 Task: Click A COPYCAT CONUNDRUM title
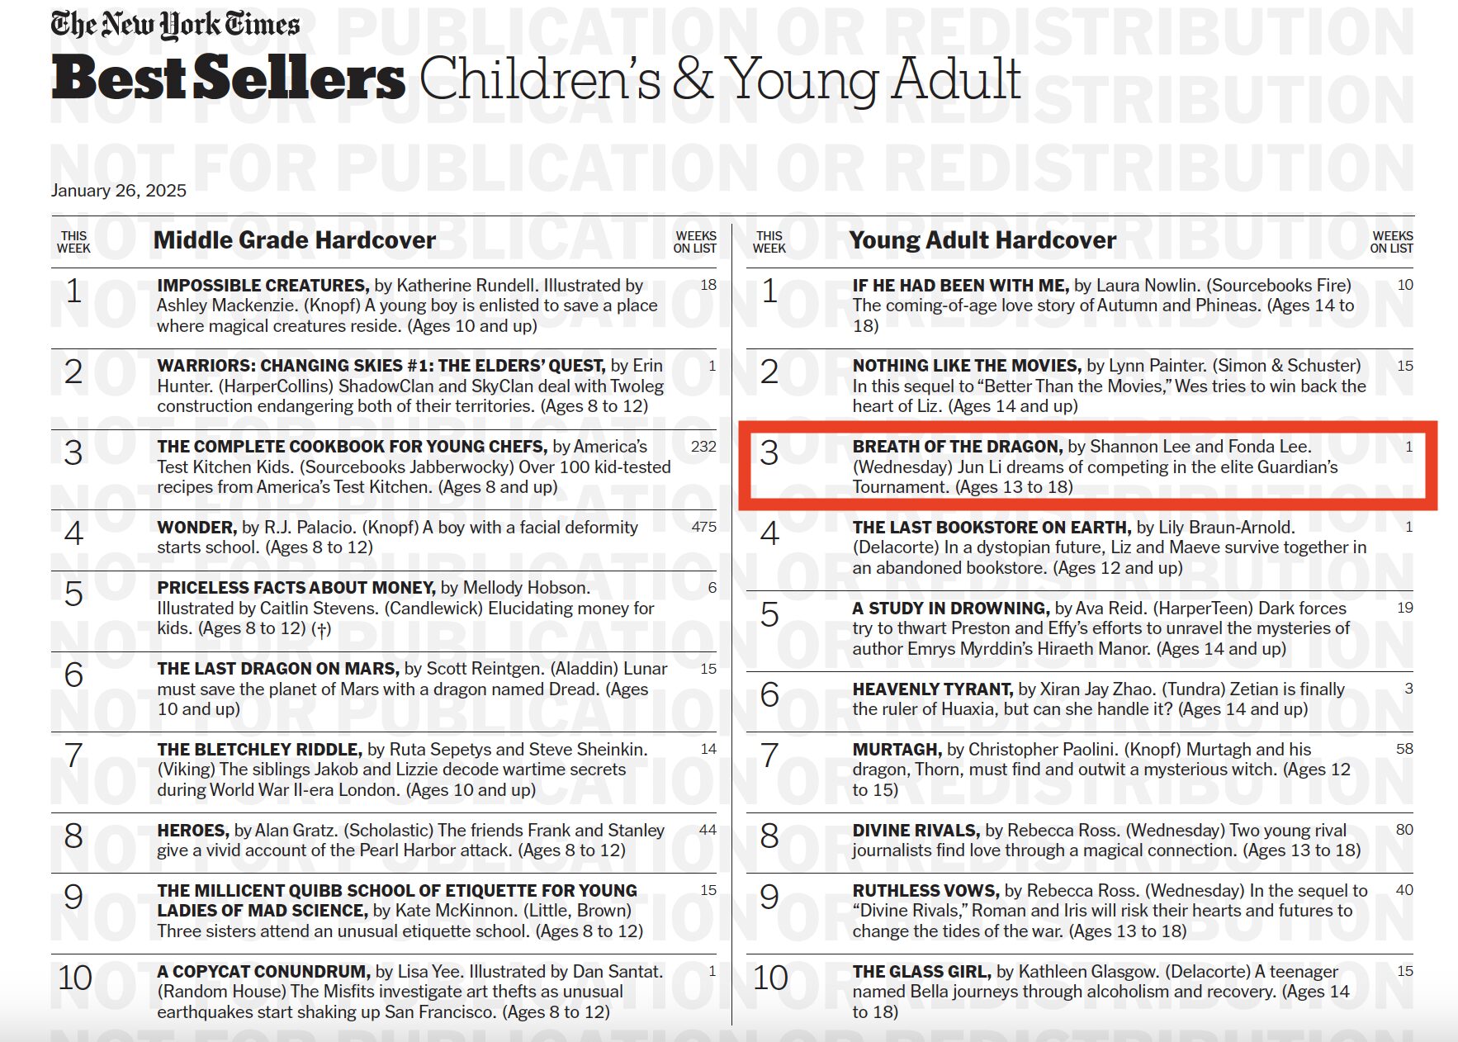pos(264,972)
